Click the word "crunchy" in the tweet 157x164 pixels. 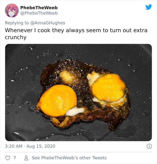click(x=16, y=37)
